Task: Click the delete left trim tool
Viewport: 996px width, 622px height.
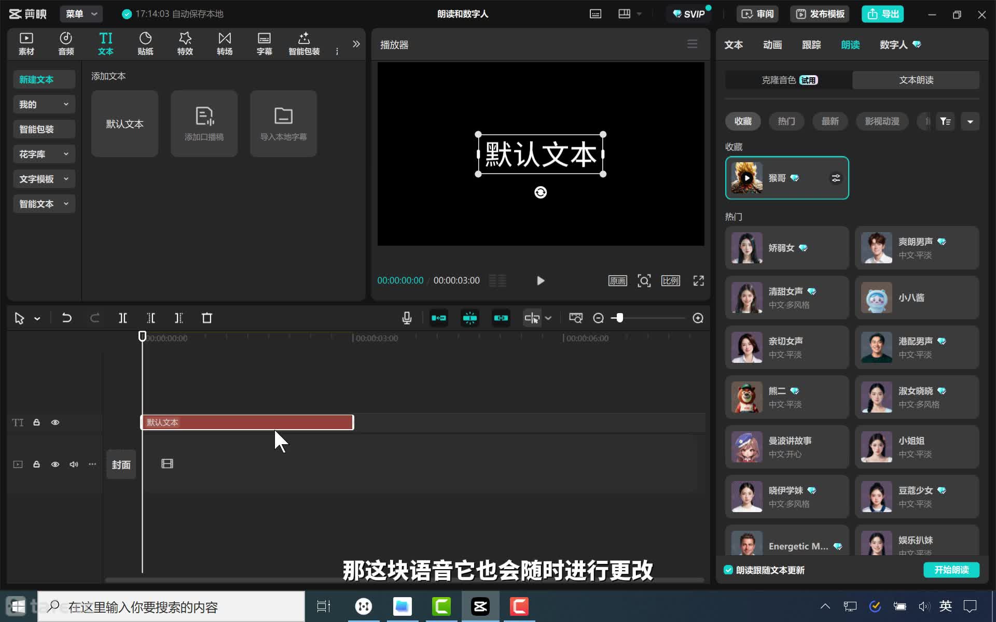Action: click(151, 318)
